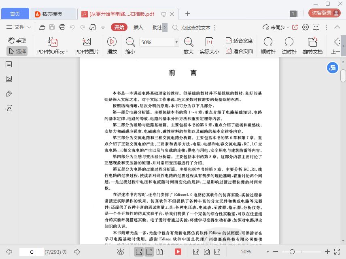Click PDF转图片 conversion button
The height and width of the screenshot is (259, 346).
(87, 45)
